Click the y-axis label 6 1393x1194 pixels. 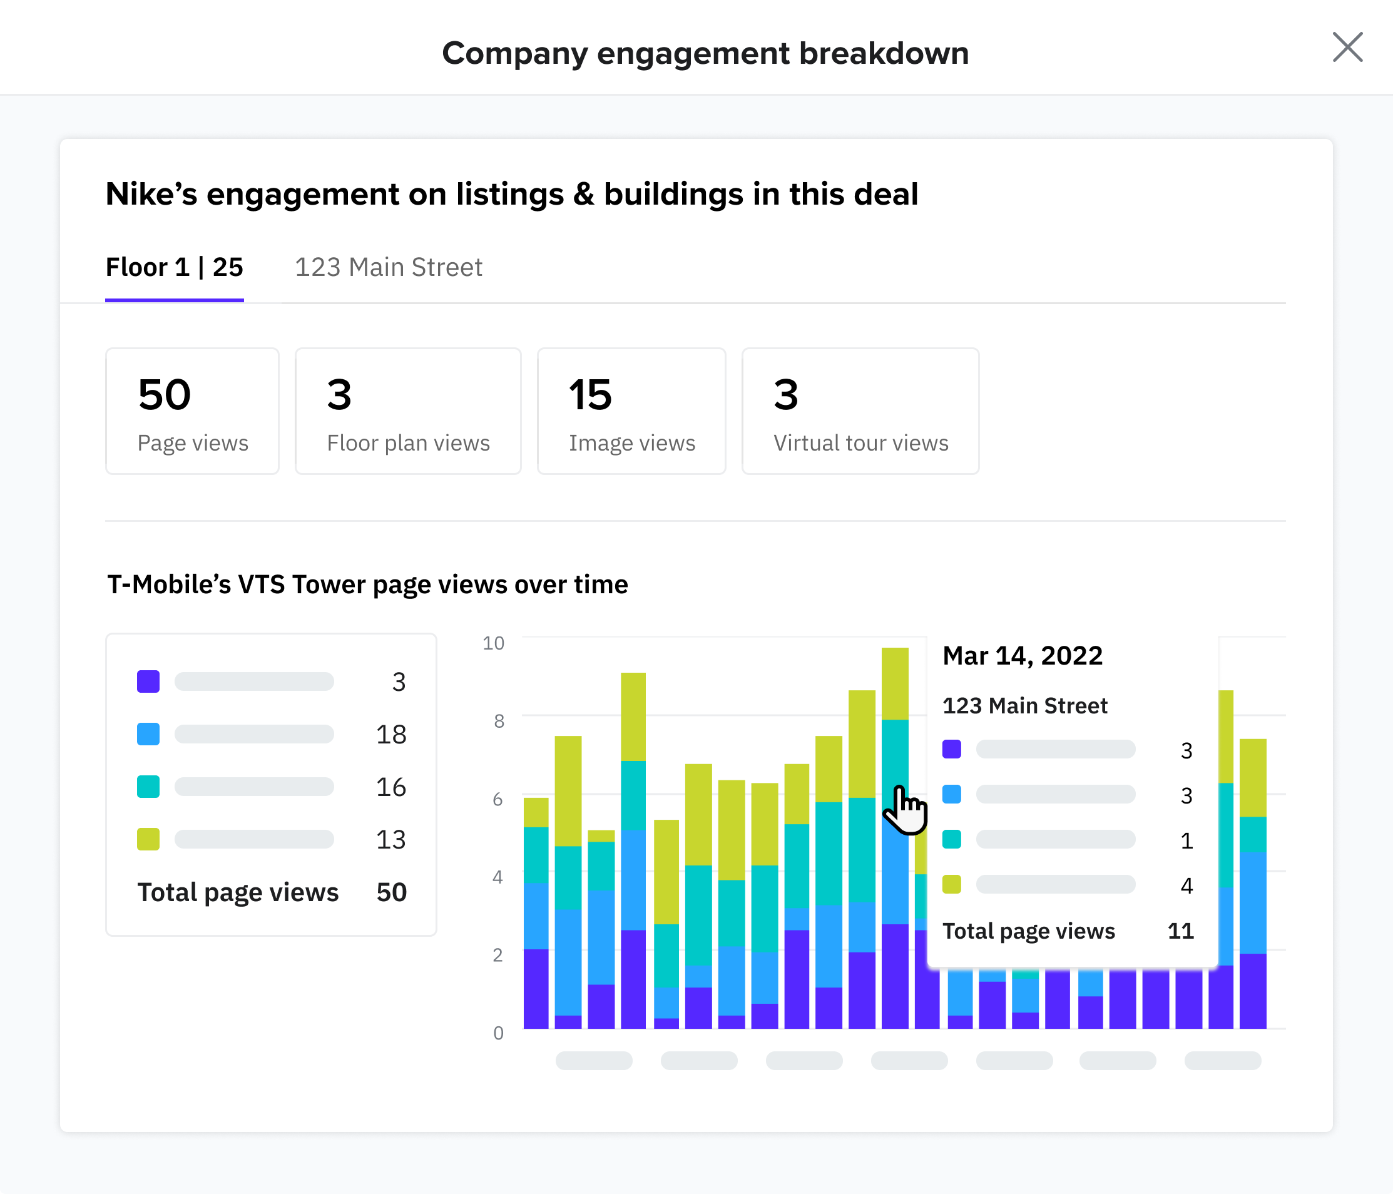point(497,799)
